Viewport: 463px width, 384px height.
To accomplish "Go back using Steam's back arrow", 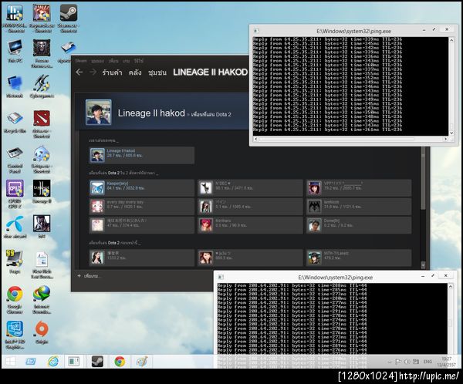I will tap(79, 72).
